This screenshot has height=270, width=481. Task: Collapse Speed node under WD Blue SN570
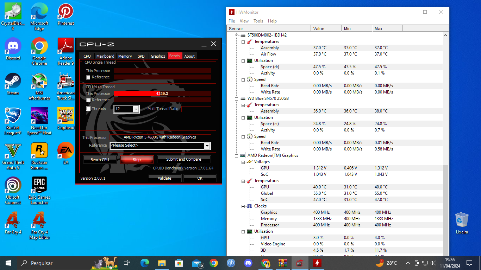(x=243, y=136)
